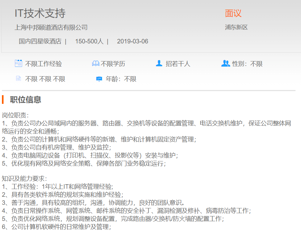The image size is (301, 236).
Task: Click the 知识及能力要求 subheading
Action: coord(24,178)
